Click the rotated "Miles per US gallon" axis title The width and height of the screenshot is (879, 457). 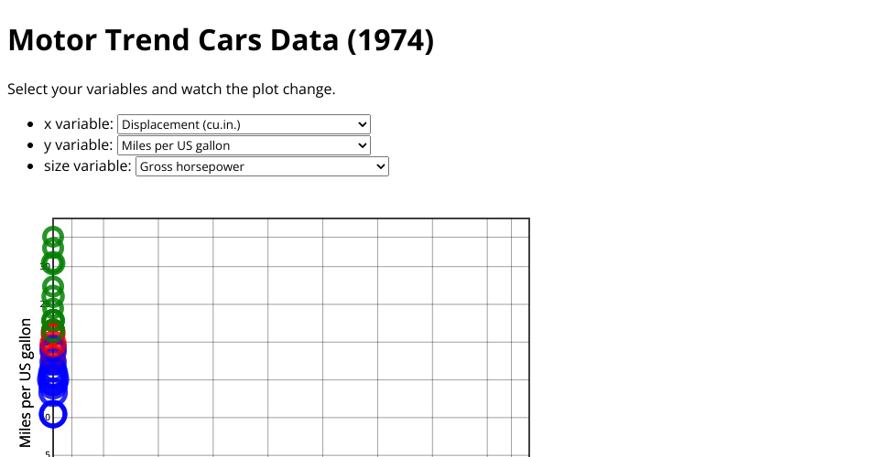(x=25, y=382)
